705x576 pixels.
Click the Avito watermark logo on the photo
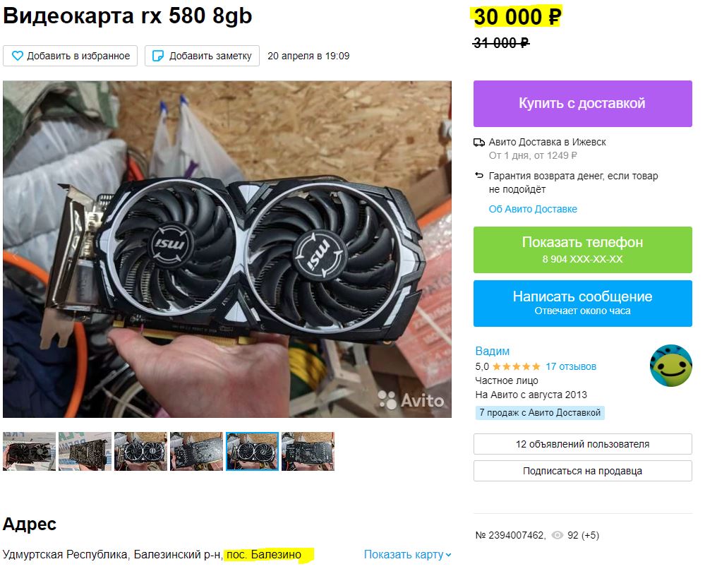411,400
